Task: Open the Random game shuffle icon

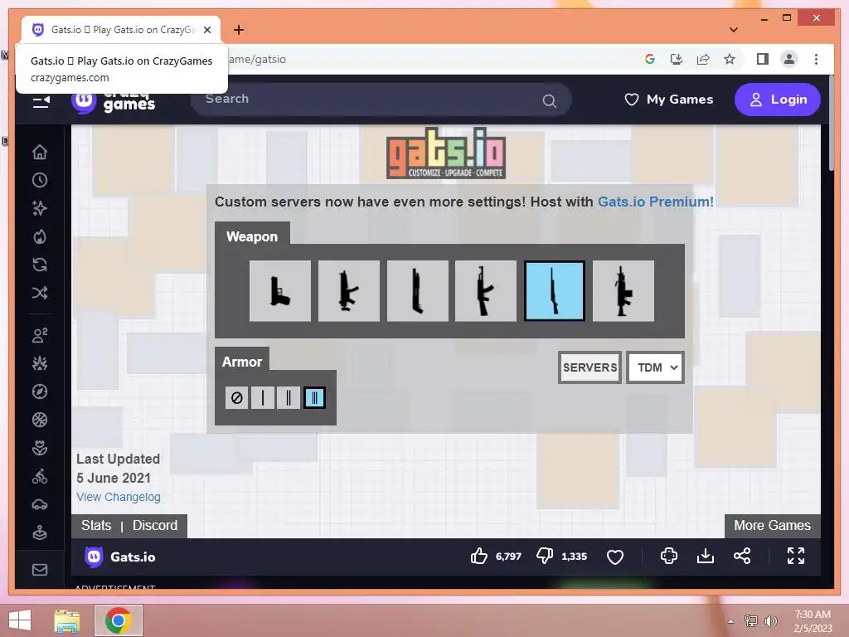Action: 40,293
